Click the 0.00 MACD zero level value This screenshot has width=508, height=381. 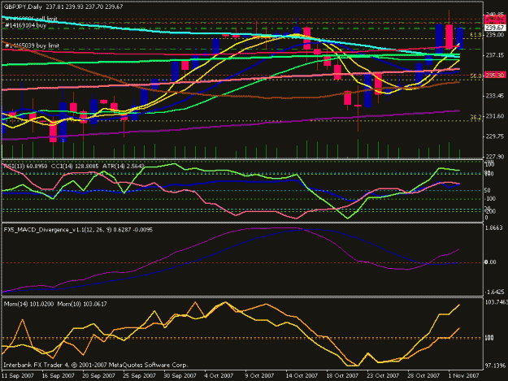click(490, 262)
